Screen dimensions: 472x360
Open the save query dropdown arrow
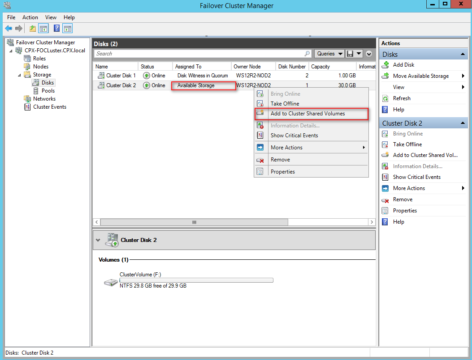pos(359,54)
